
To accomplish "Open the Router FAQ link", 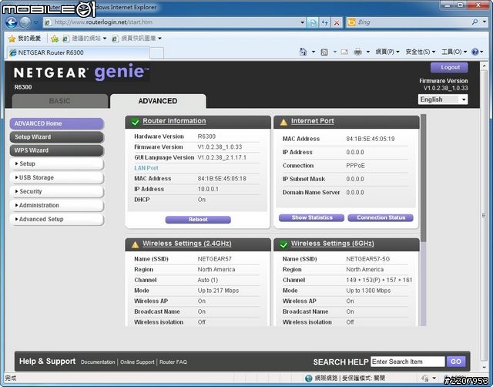I will (x=173, y=362).
